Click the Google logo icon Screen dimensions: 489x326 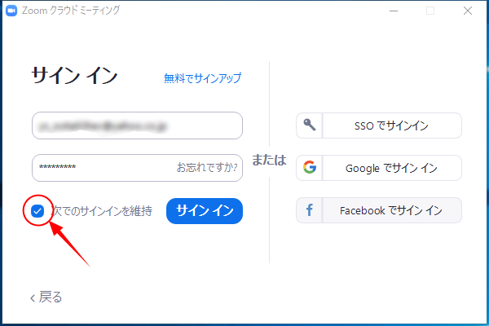pos(310,167)
